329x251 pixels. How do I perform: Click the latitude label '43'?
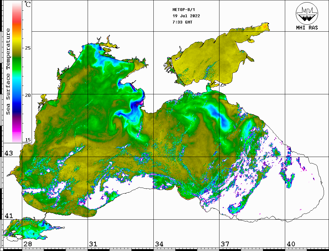click(9, 153)
